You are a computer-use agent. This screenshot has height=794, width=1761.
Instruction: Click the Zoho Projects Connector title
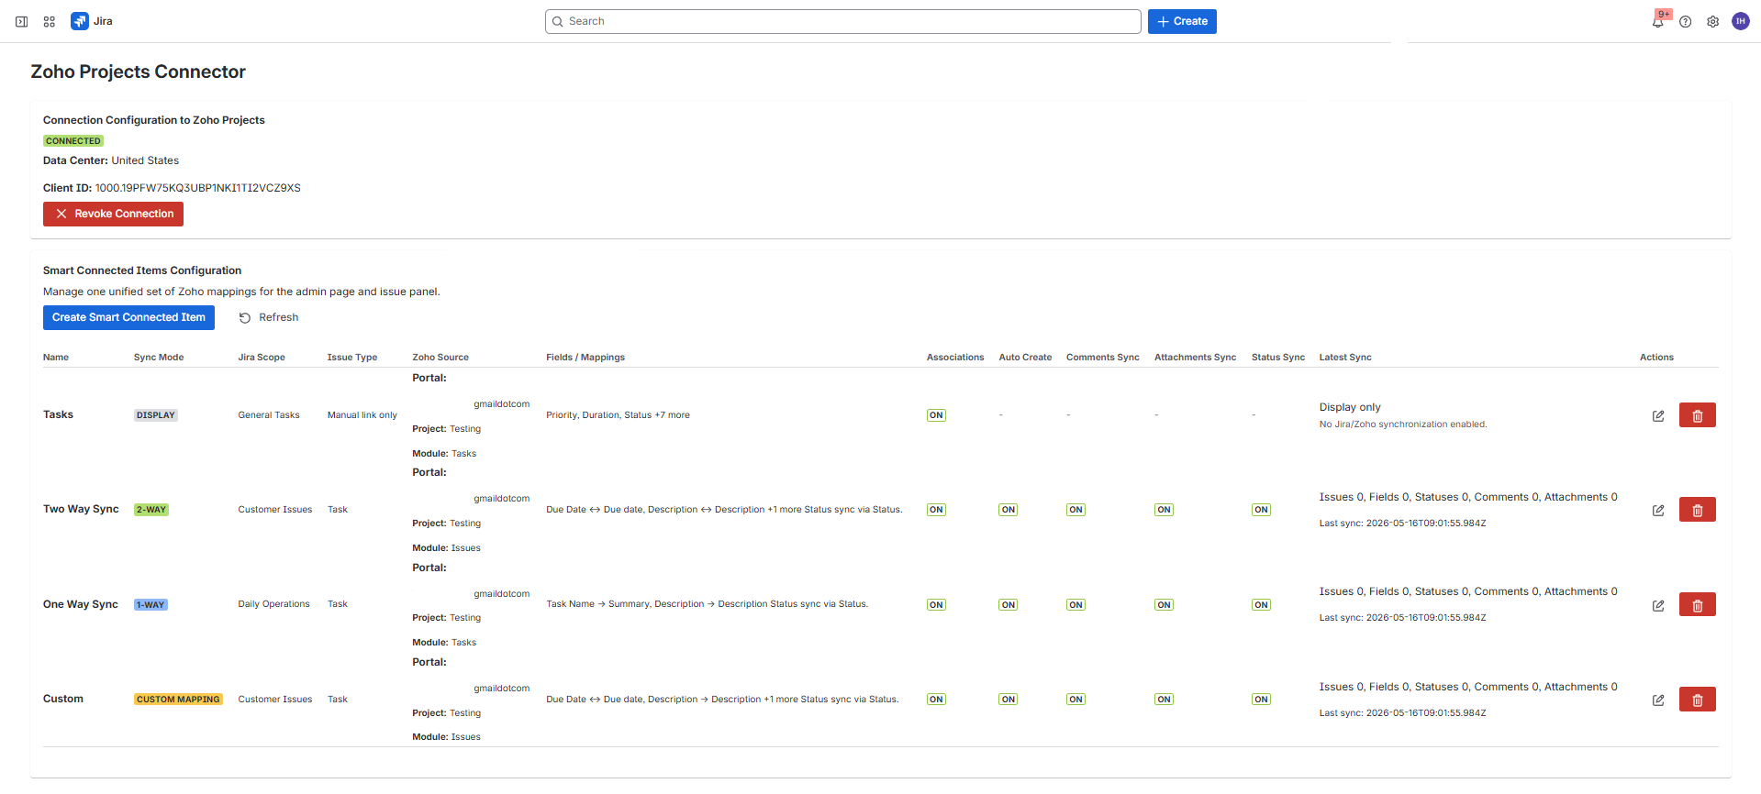[139, 72]
